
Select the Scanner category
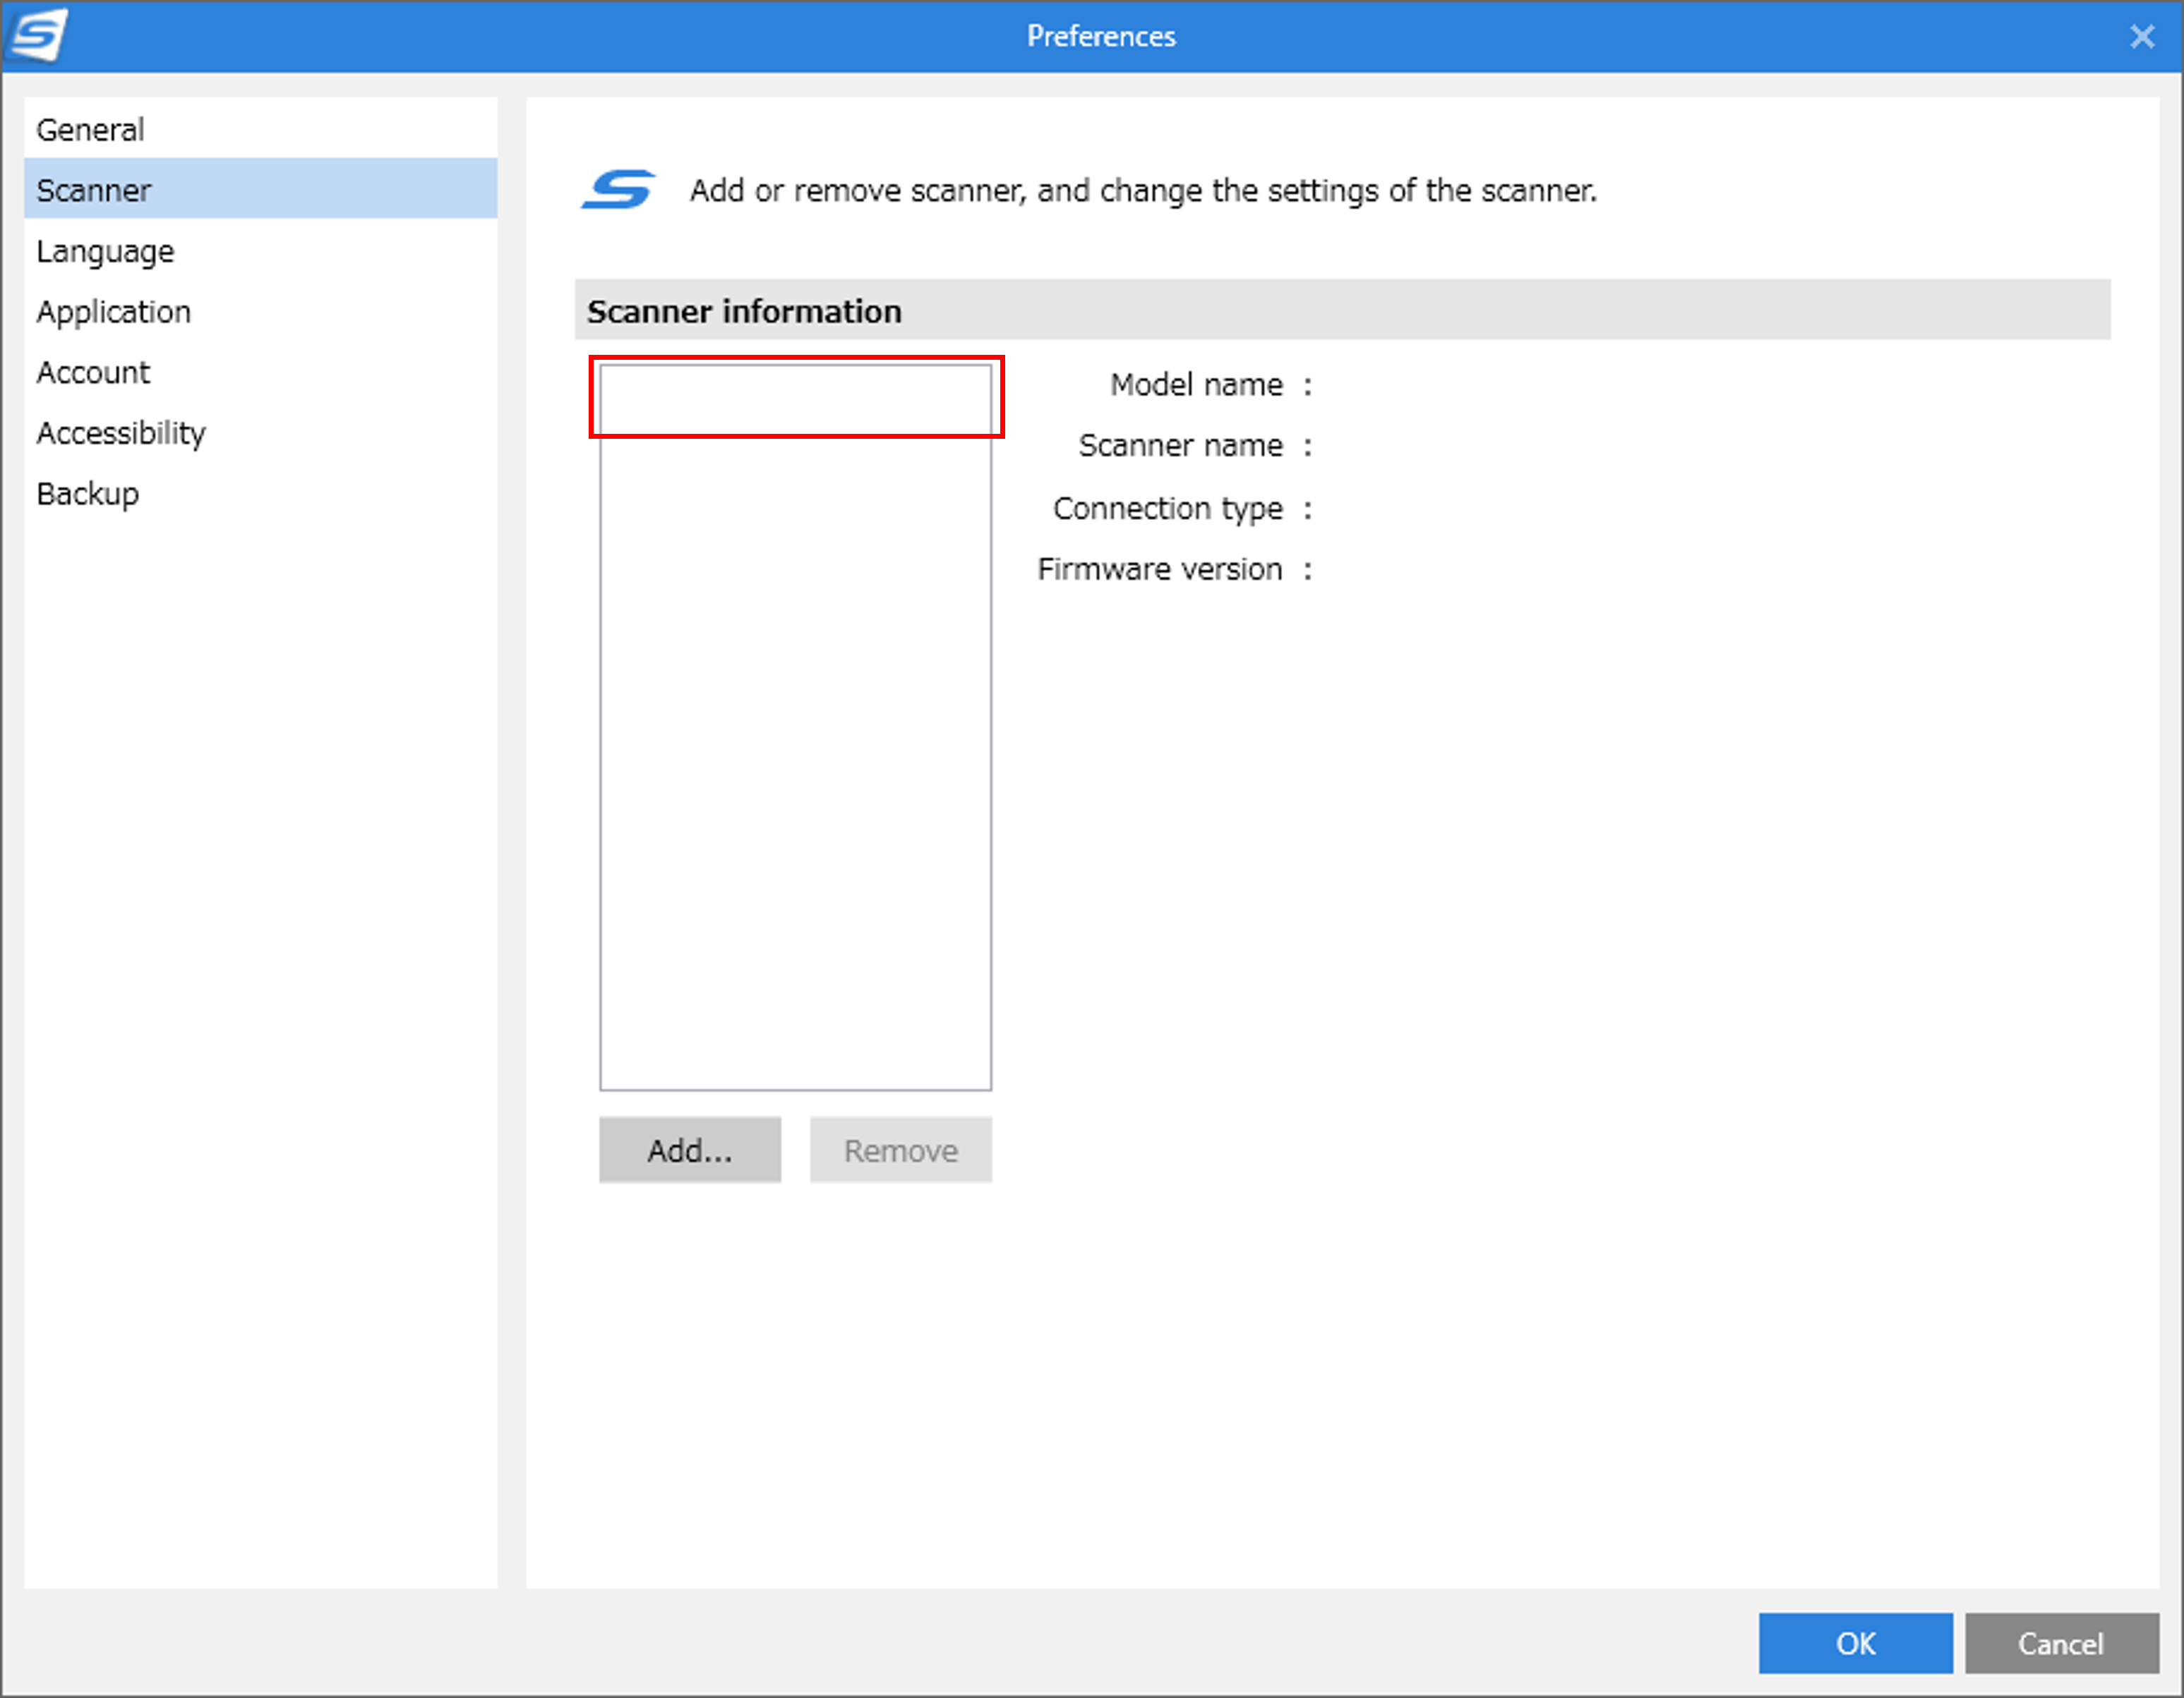[x=93, y=190]
